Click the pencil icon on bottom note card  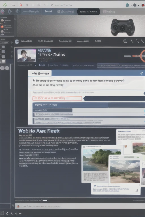(137, 190)
